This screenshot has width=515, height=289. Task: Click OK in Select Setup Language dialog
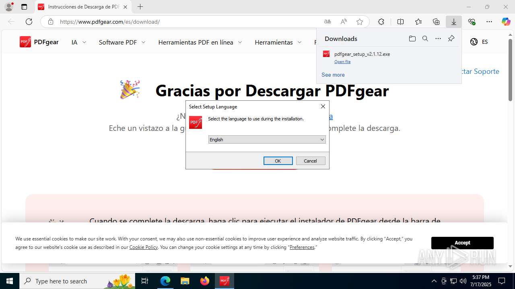(x=278, y=161)
